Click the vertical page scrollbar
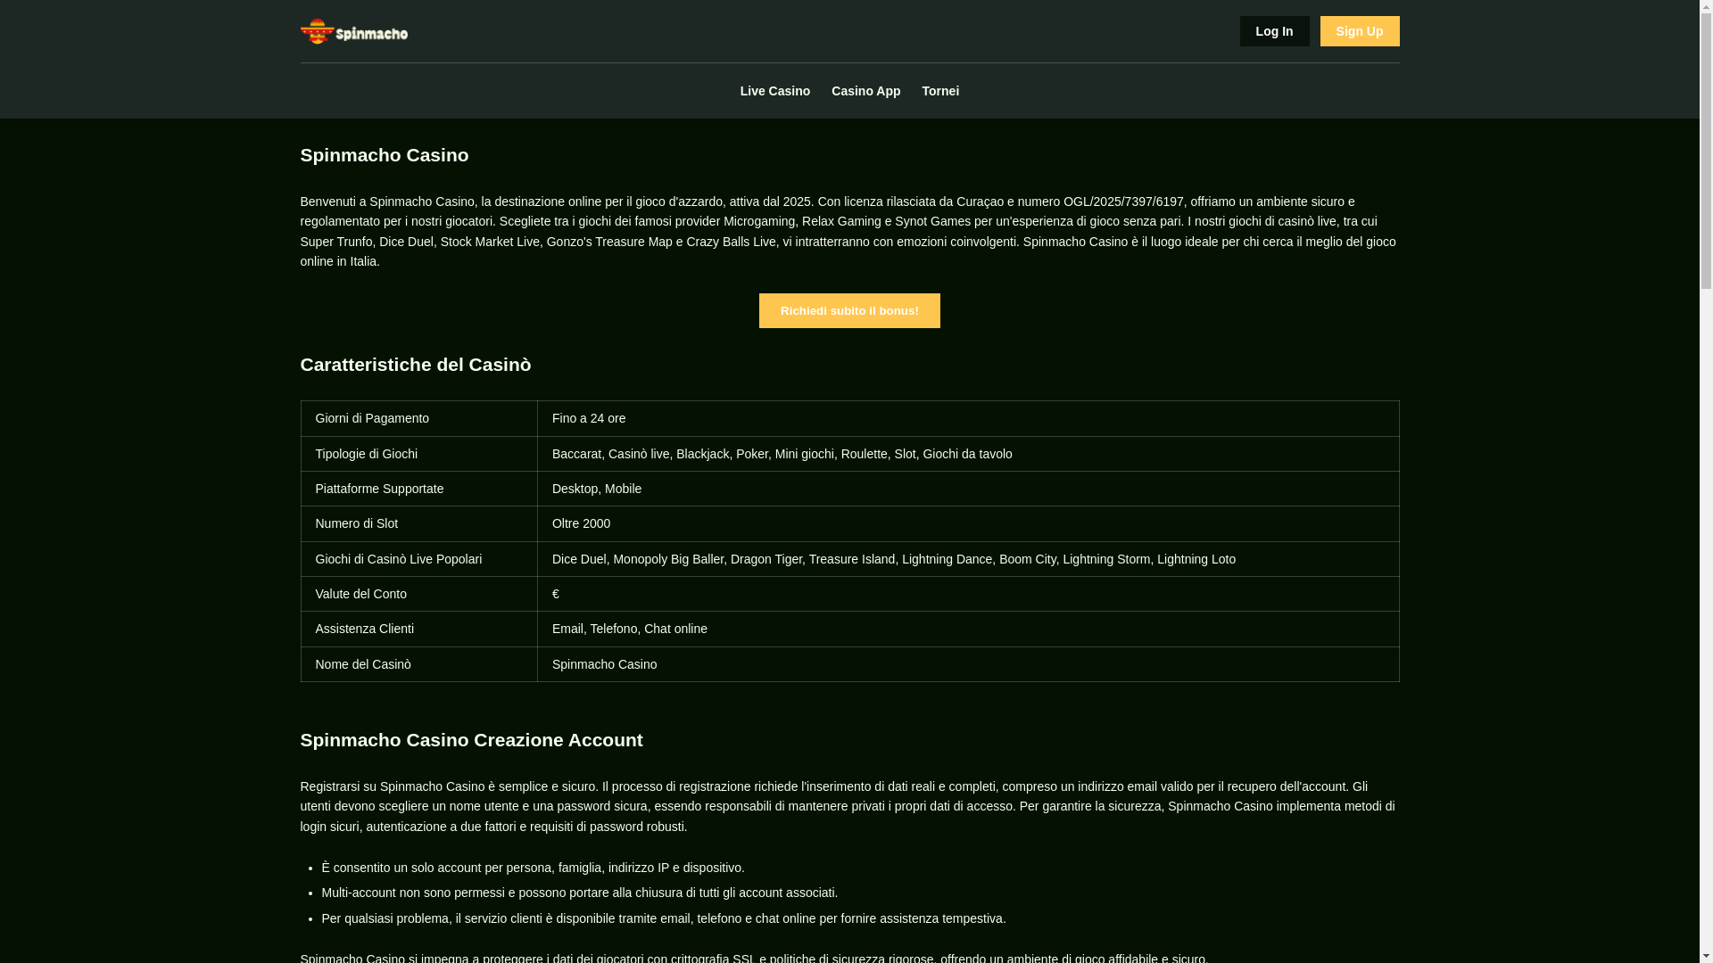 coord(1706,481)
